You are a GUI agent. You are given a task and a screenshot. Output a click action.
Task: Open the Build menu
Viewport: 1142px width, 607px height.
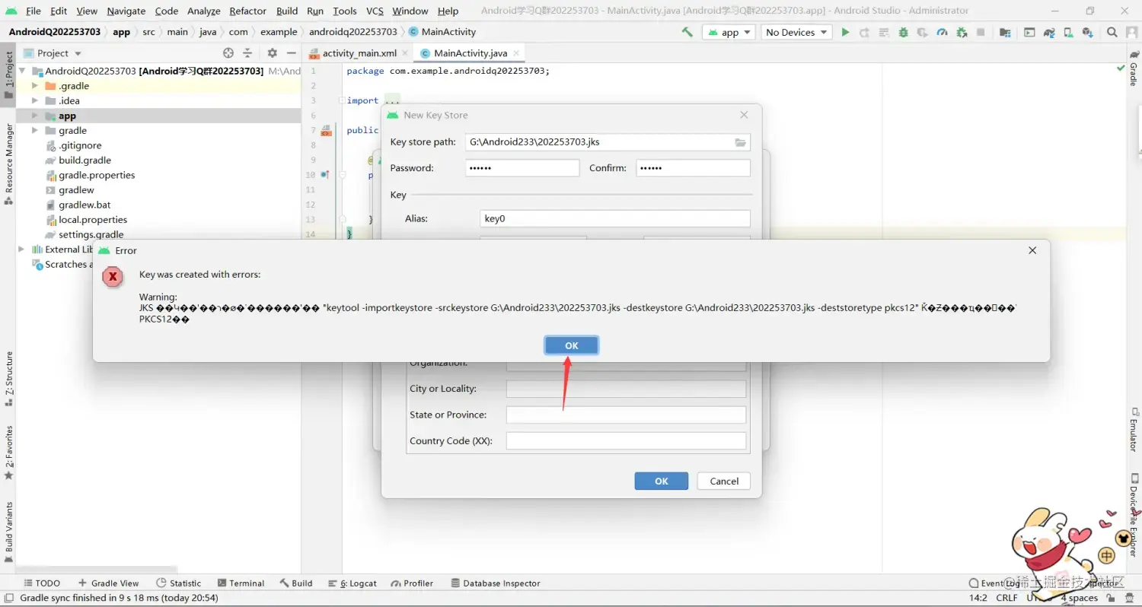click(287, 11)
